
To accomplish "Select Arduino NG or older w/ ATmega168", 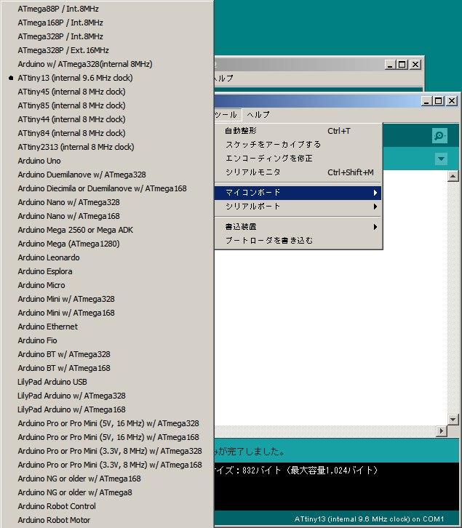I will (107, 478).
